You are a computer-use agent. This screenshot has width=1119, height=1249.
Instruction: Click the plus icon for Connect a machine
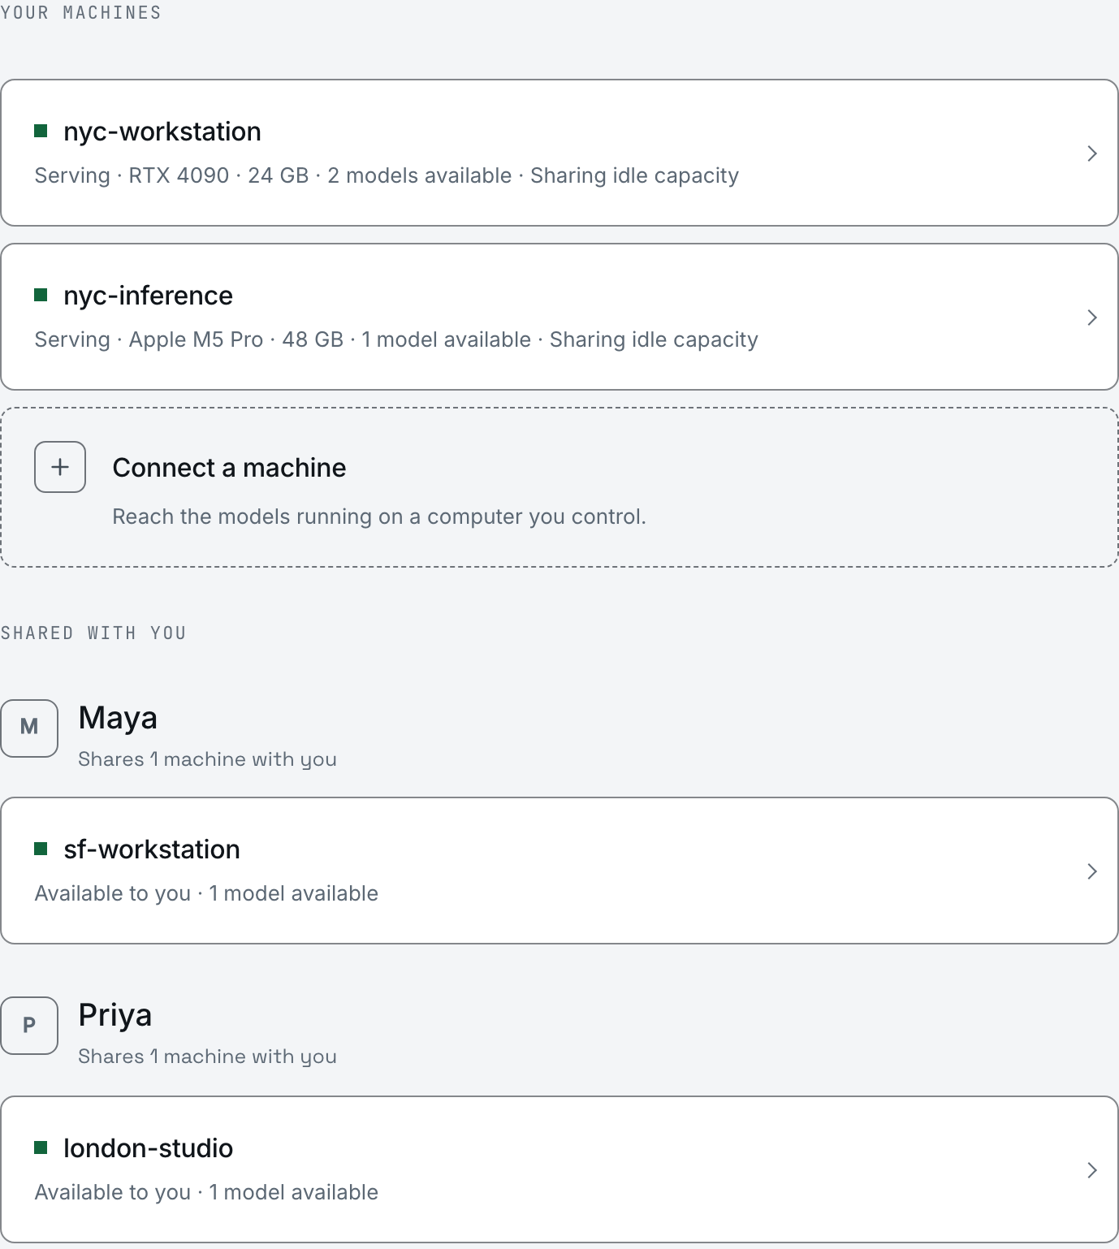tap(60, 467)
